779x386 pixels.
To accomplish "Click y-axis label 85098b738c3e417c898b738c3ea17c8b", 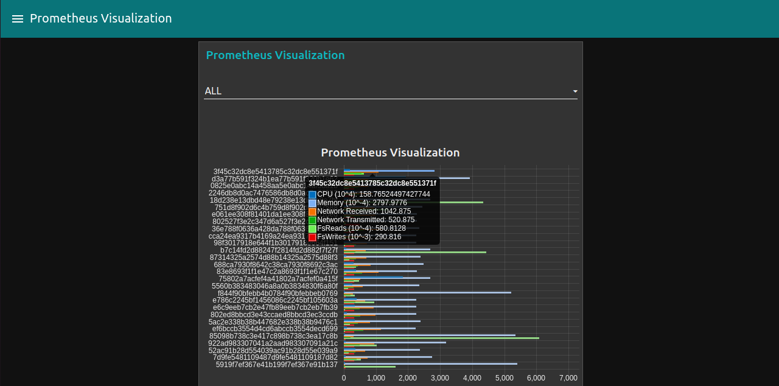I will coord(273,336).
